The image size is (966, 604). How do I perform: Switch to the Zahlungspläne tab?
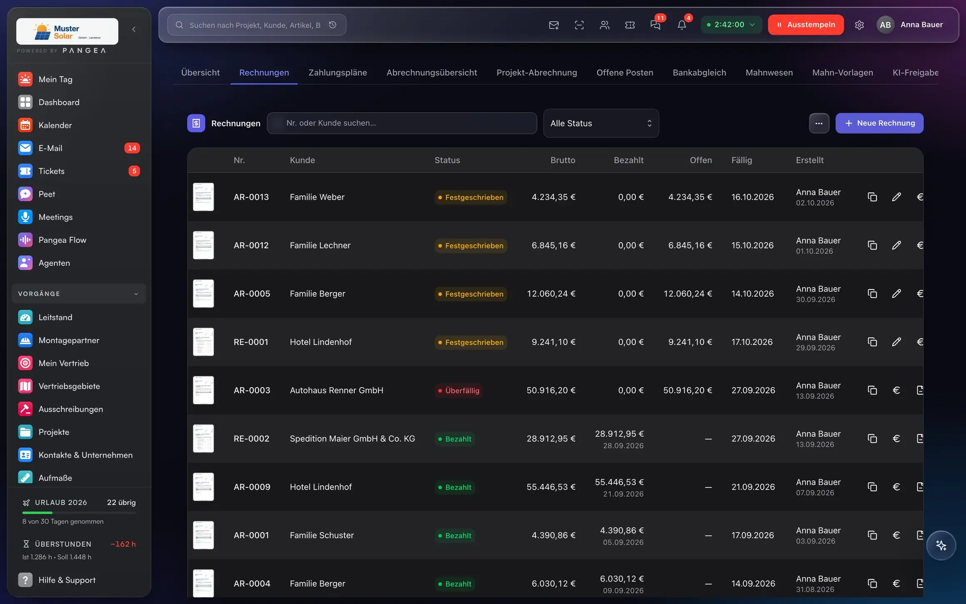pos(338,72)
